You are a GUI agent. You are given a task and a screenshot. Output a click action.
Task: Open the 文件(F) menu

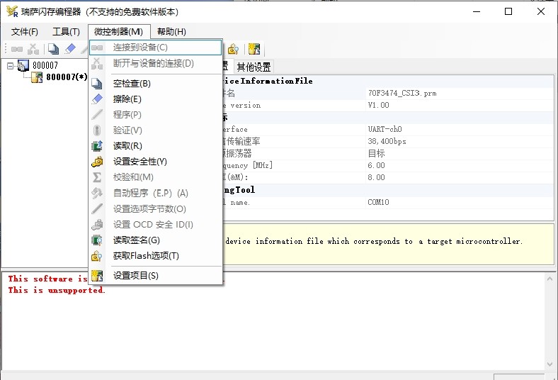[x=25, y=32]
